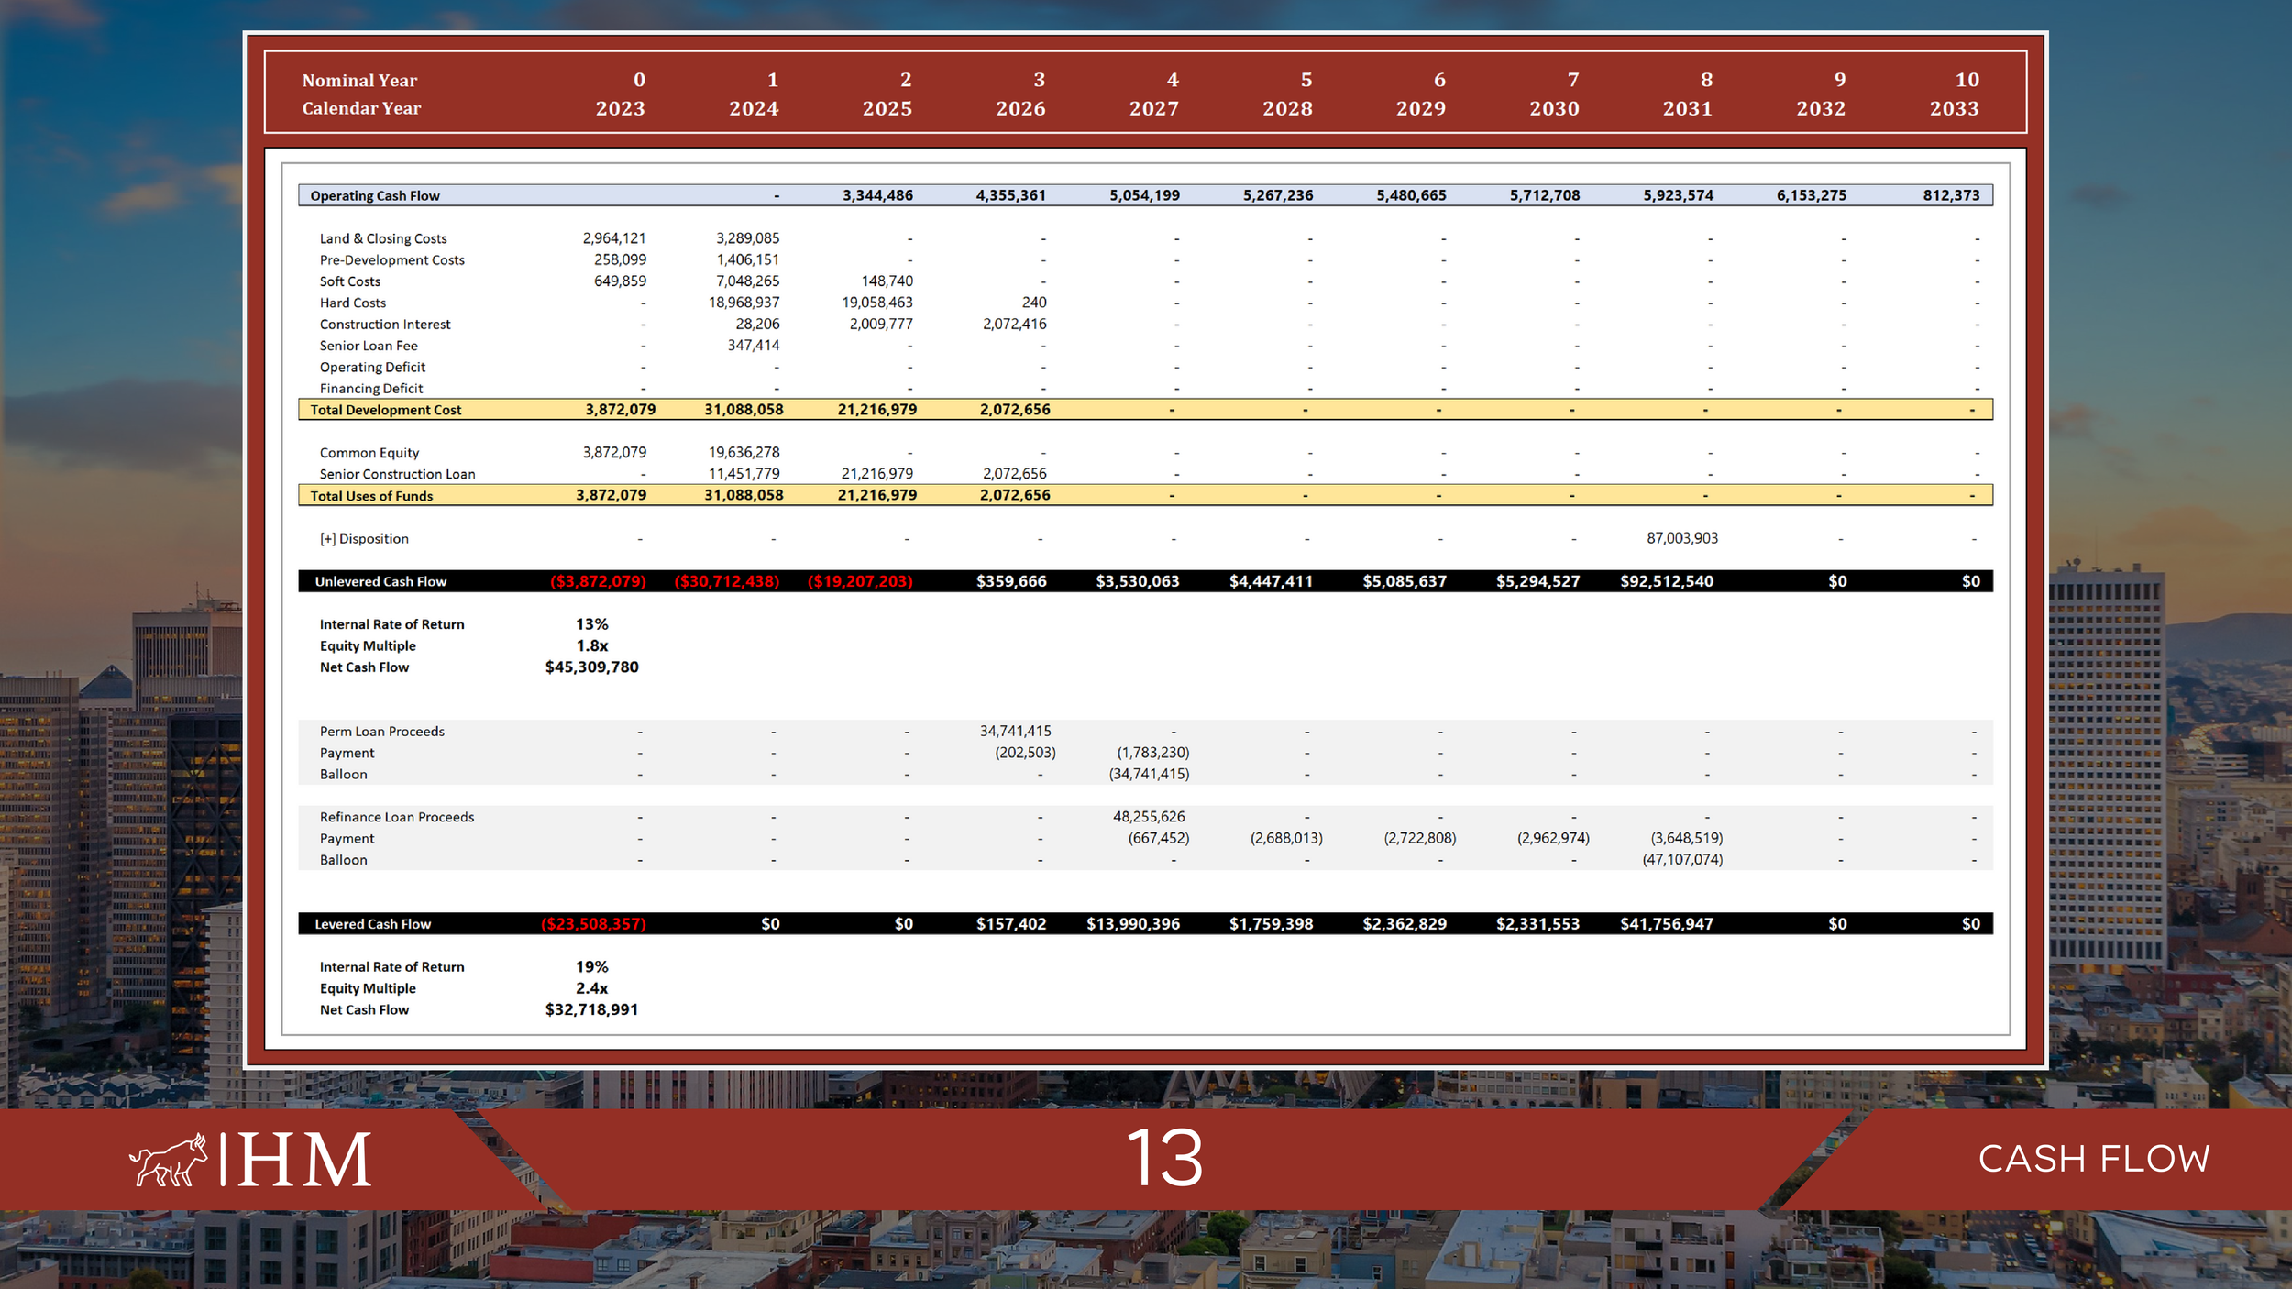Image resolution: width=2292 pixels, height=1289 pixels.
Task: Click the 2027 calendar year column header
Action: point(1153,109)
